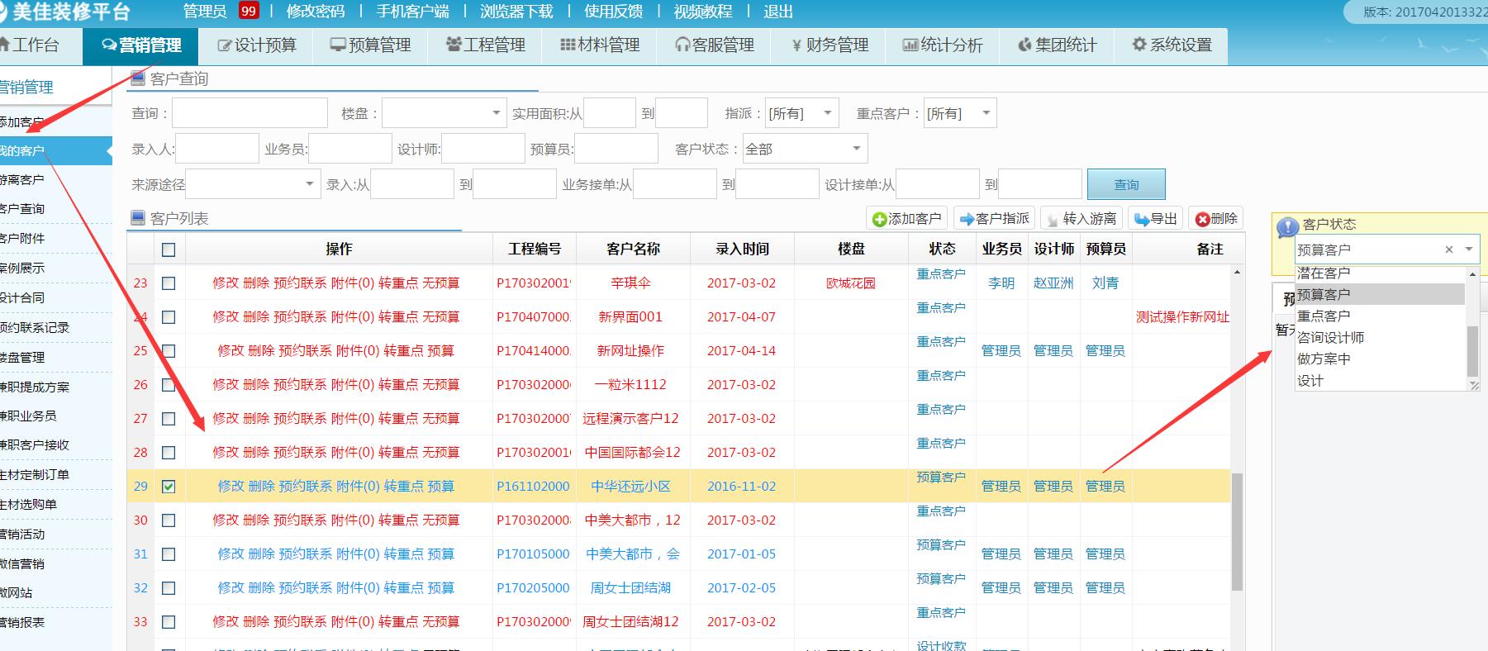The width and height of the screenshot is (1488, 651).
Task: Click the green Add Customer (添加客户) icon button
Action: (x=880, y=219)
